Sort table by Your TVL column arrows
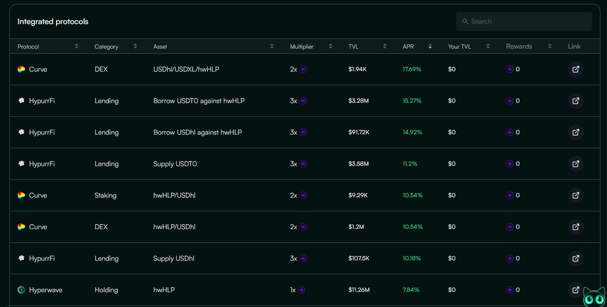 488,47
